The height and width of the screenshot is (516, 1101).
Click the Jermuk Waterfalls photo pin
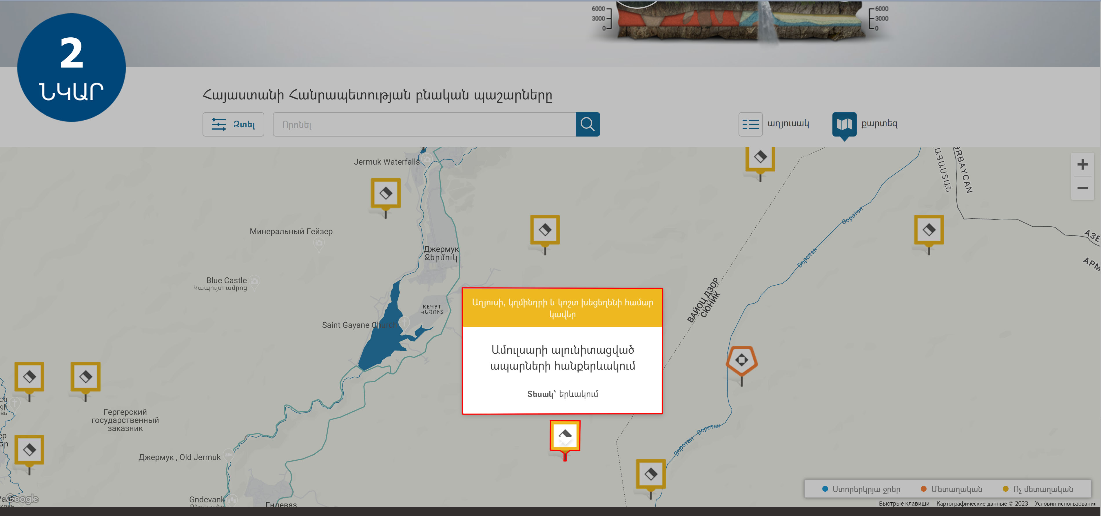click(x=426, y=160)
